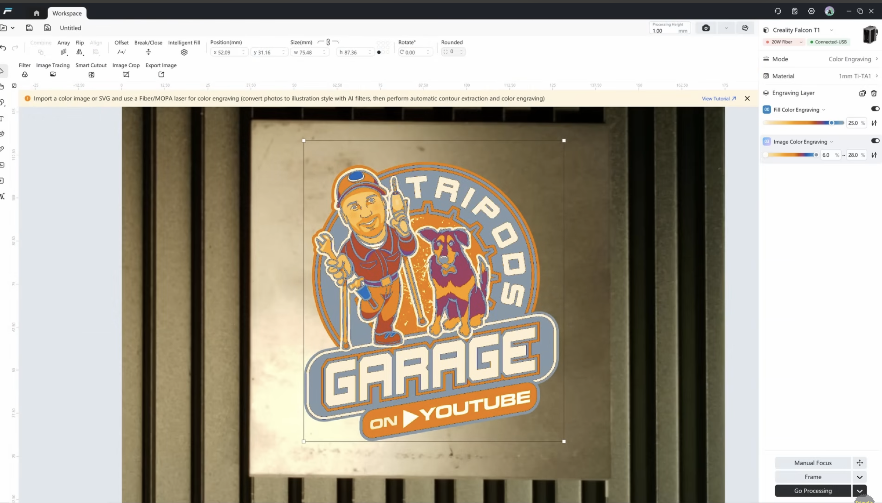882x503 pixels.
Task: Start the job with Go Processing
Action: 813,491
